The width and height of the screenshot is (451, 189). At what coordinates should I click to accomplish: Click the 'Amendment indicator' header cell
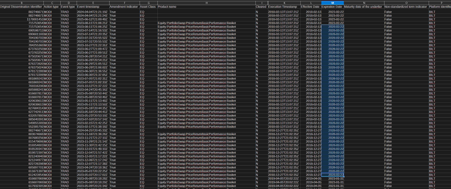point(124,7)
